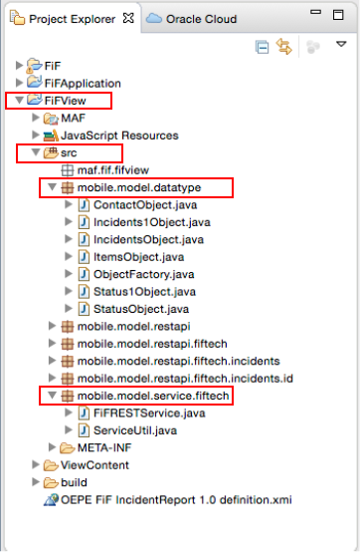This screenshot has width=360, height=552.
Task: Expand JavaScript Resources node
Action: pyautogui.click(x=36, y=135)
